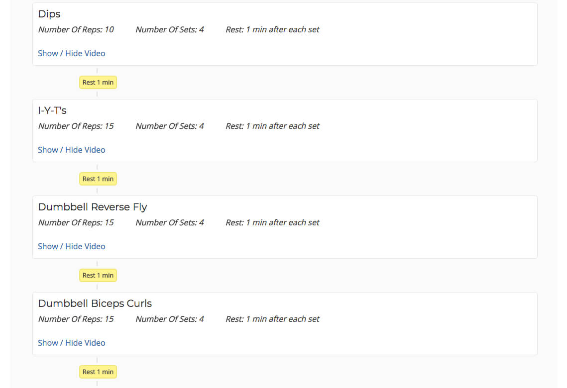The image size is (567, 388).
Task: Click Number Of Sets in Dumbbell Biceps Curls
Action: point(170,319)
